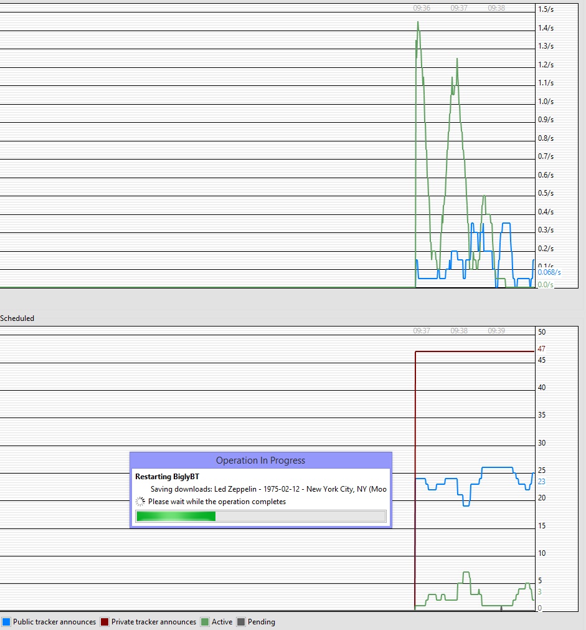The height and width of the screenshot is (630, 586).
Task: Click the Restarting BiglyBT heading text
Action: (x=169, y=475)
